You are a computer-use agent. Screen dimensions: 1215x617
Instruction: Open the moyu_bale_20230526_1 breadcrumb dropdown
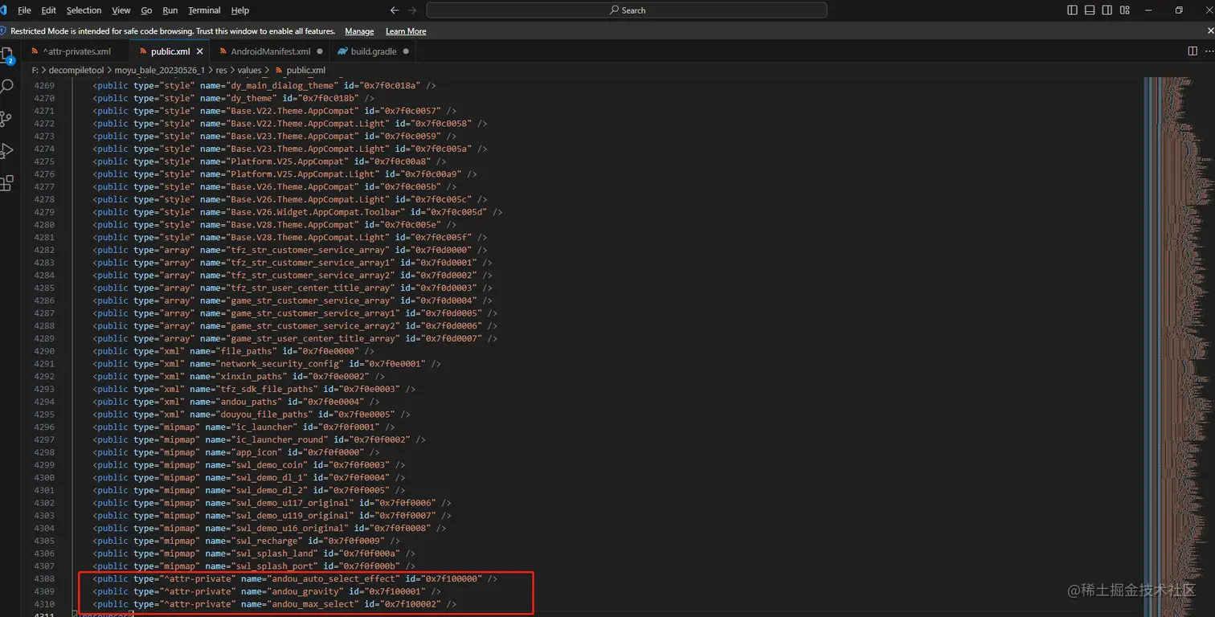pyautogui.click(x=159, y=71)
